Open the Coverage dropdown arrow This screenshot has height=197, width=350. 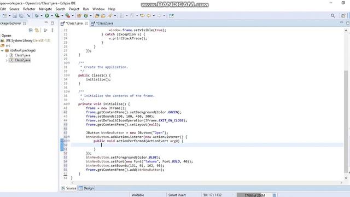point(62,16)
